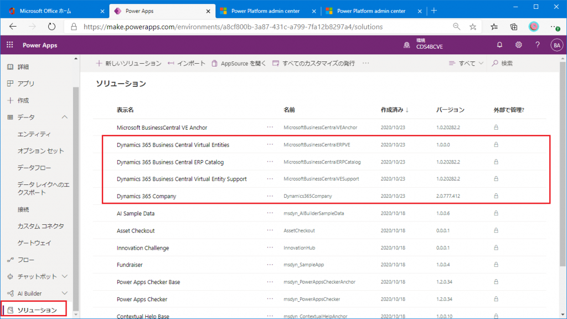
Task: Open フロー in left navigation
Action: pyautogui.click(x=25, y=260)
